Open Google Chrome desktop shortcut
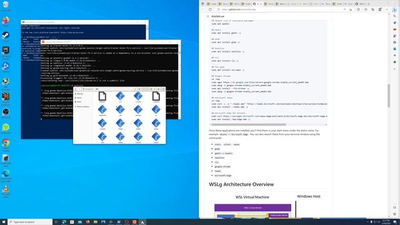Screen dimensions: 400x225 pyautogui.click(x=6, y=143)
